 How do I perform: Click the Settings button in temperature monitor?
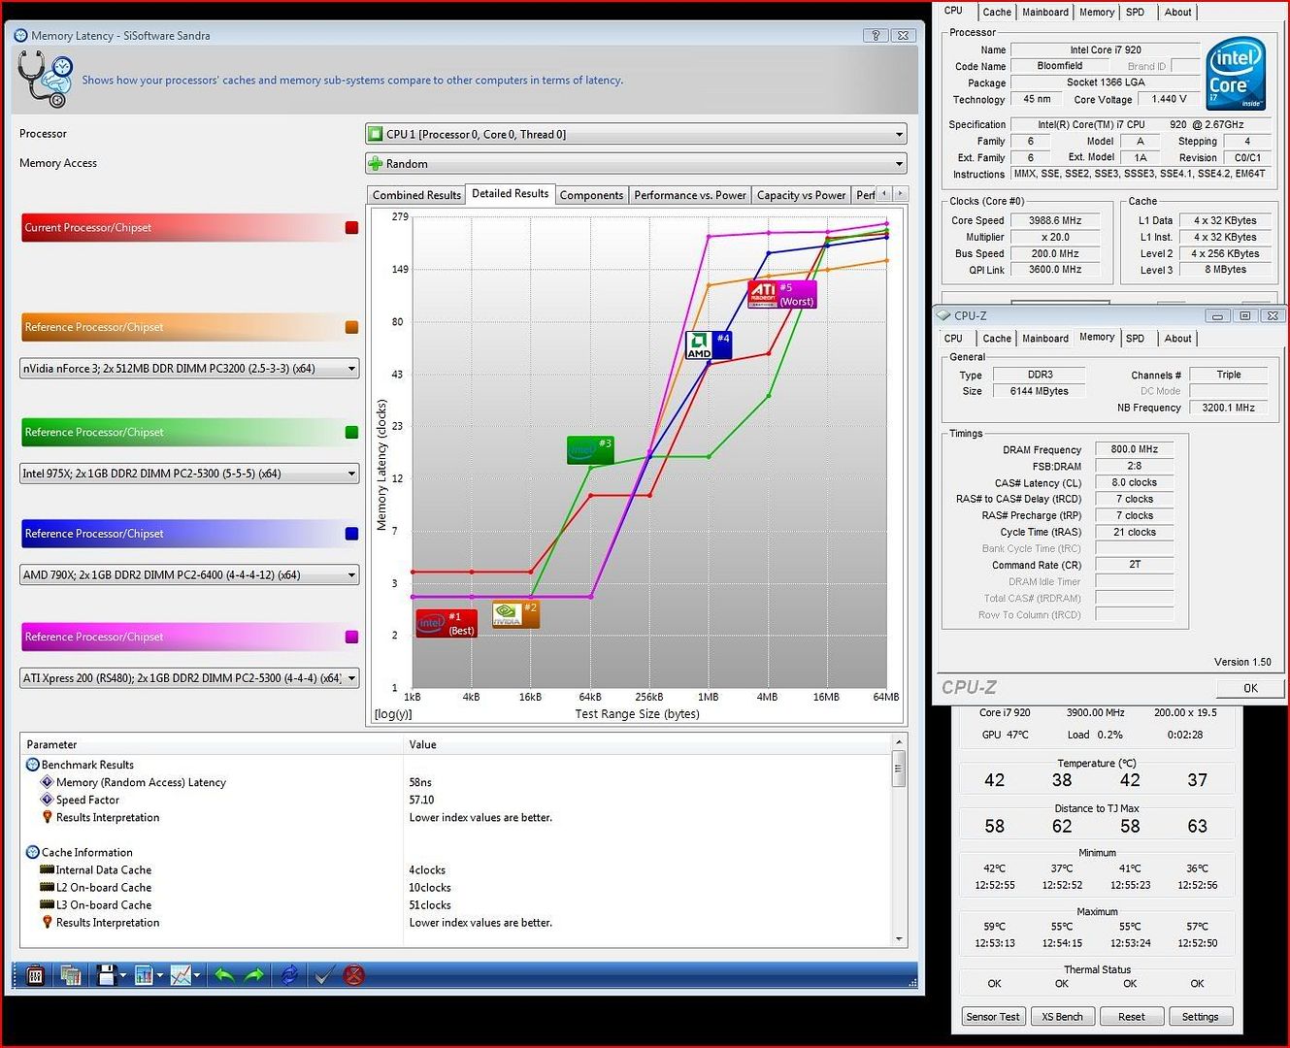click(x=1200, y=1017)
